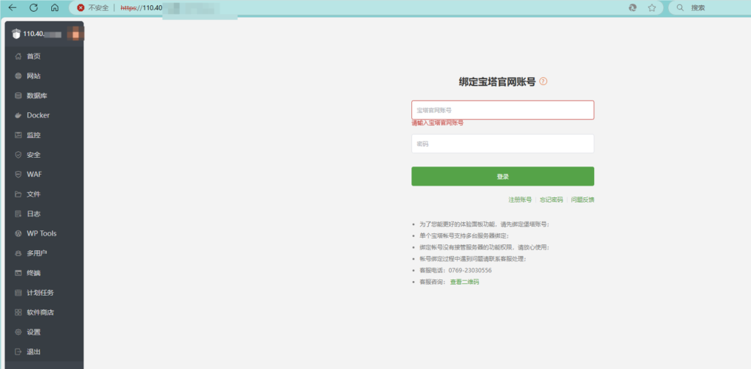Click the 首页 house icon
The width and height of the screenshot is (751, 369).
coord(18,56)
